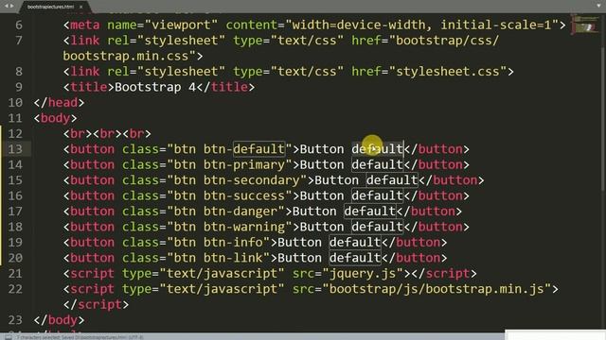Click "btn-danger" on line 17
606x340 pixels.
pyautogui.click(x=241, y=212)
